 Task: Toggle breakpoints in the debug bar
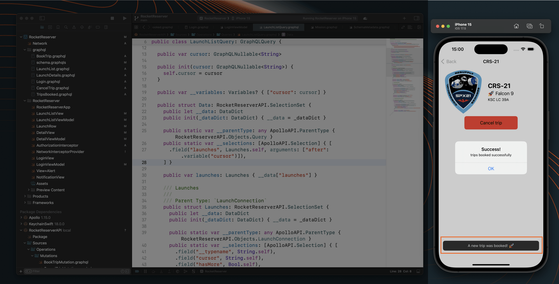(137, 271)
